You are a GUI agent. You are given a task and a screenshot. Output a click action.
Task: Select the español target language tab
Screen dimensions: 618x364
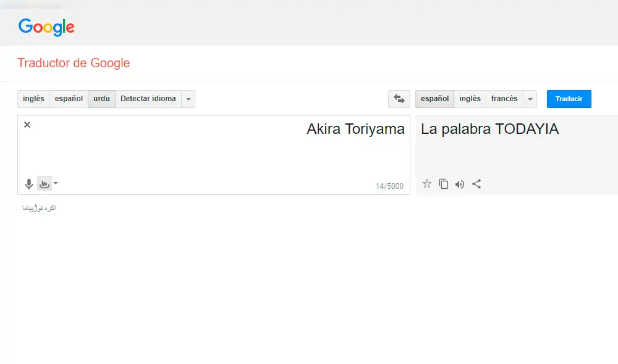[434, 99]
